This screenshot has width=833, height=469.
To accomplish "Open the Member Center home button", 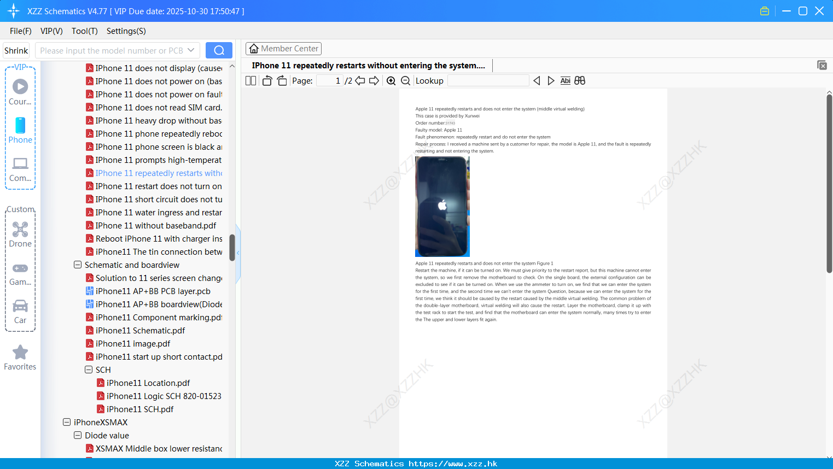I will click(x=283, y=49).
